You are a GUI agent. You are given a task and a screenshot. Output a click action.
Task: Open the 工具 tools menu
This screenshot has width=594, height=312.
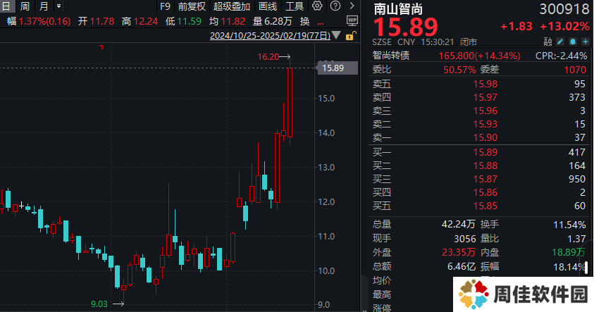click(x=295, y=6)
